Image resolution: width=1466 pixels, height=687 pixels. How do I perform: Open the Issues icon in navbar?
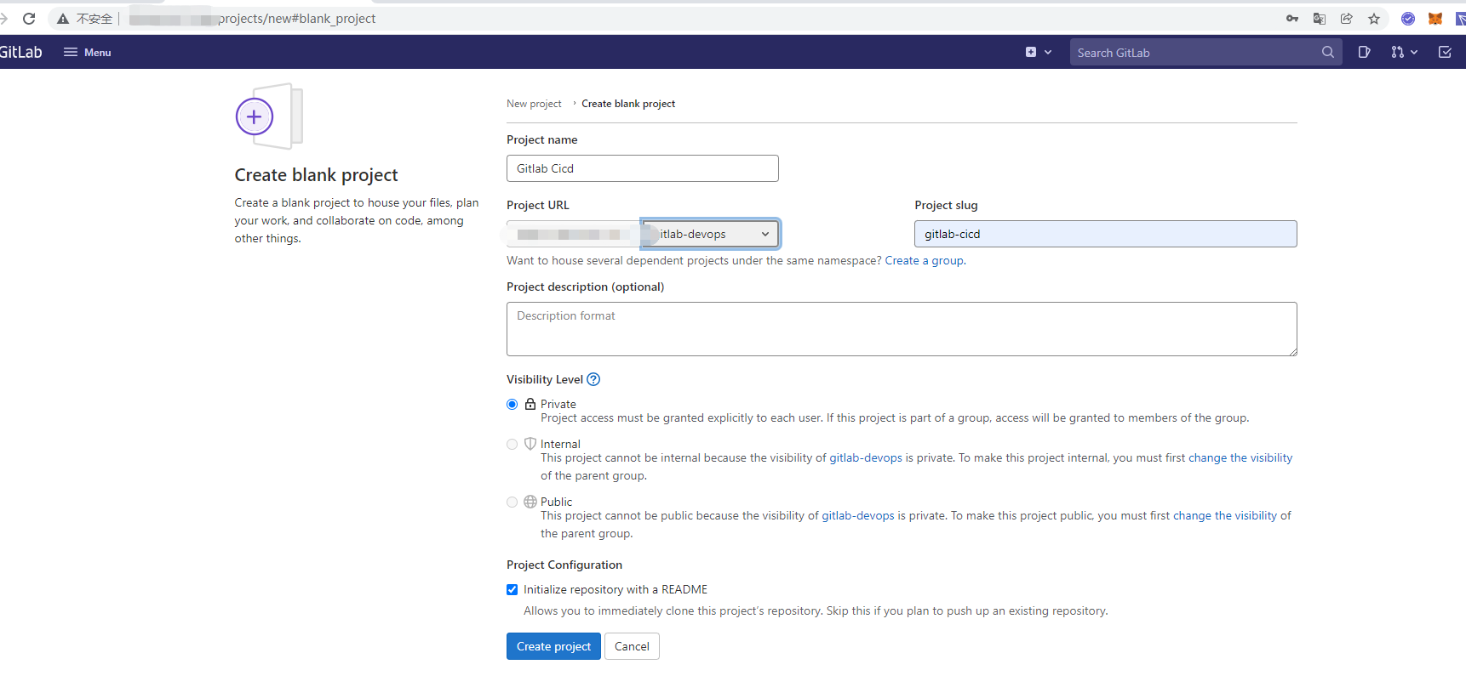coord(1364,52)
